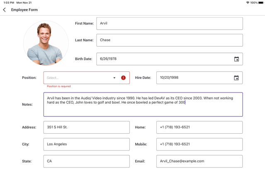Tap the Wi-Fi status icon
The width and height of the screenshot is (265, 170).
pyautogui.click(x=248, y=2)
